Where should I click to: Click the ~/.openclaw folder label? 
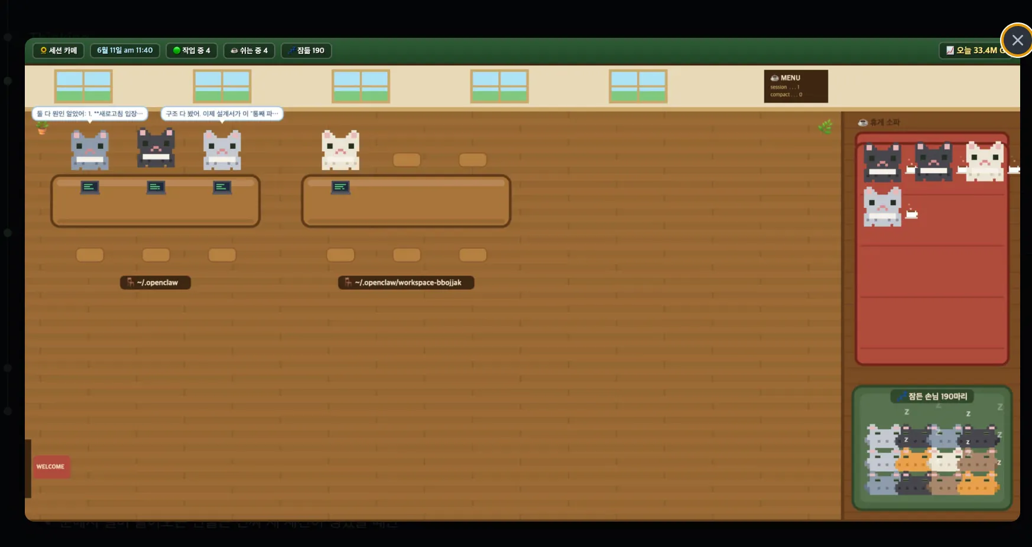pos(155,282)
